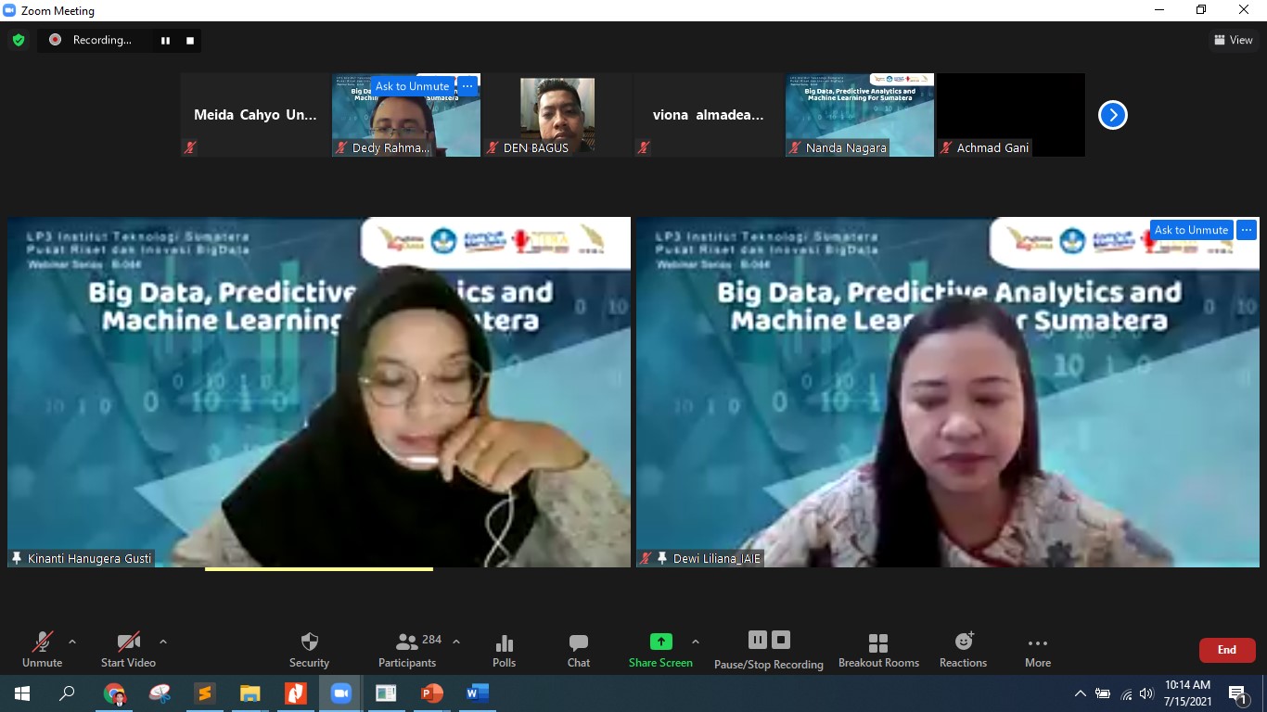Show next page of participant thumbnails
This screenshot has width=1267, height=712.
point(1112,115)
